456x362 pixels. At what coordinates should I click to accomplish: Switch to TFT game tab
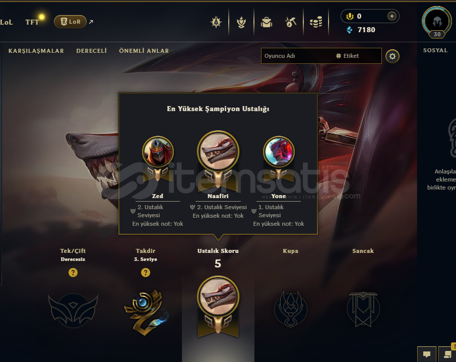pyautogui.click(x=32, y=22)
